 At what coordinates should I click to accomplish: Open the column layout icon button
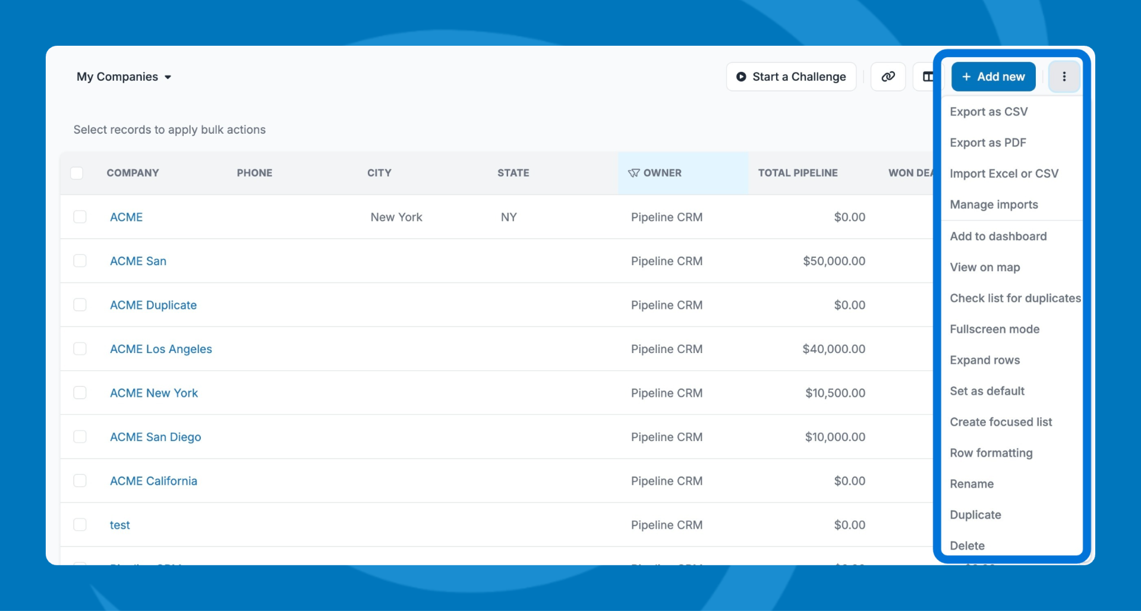pos(927,77)
